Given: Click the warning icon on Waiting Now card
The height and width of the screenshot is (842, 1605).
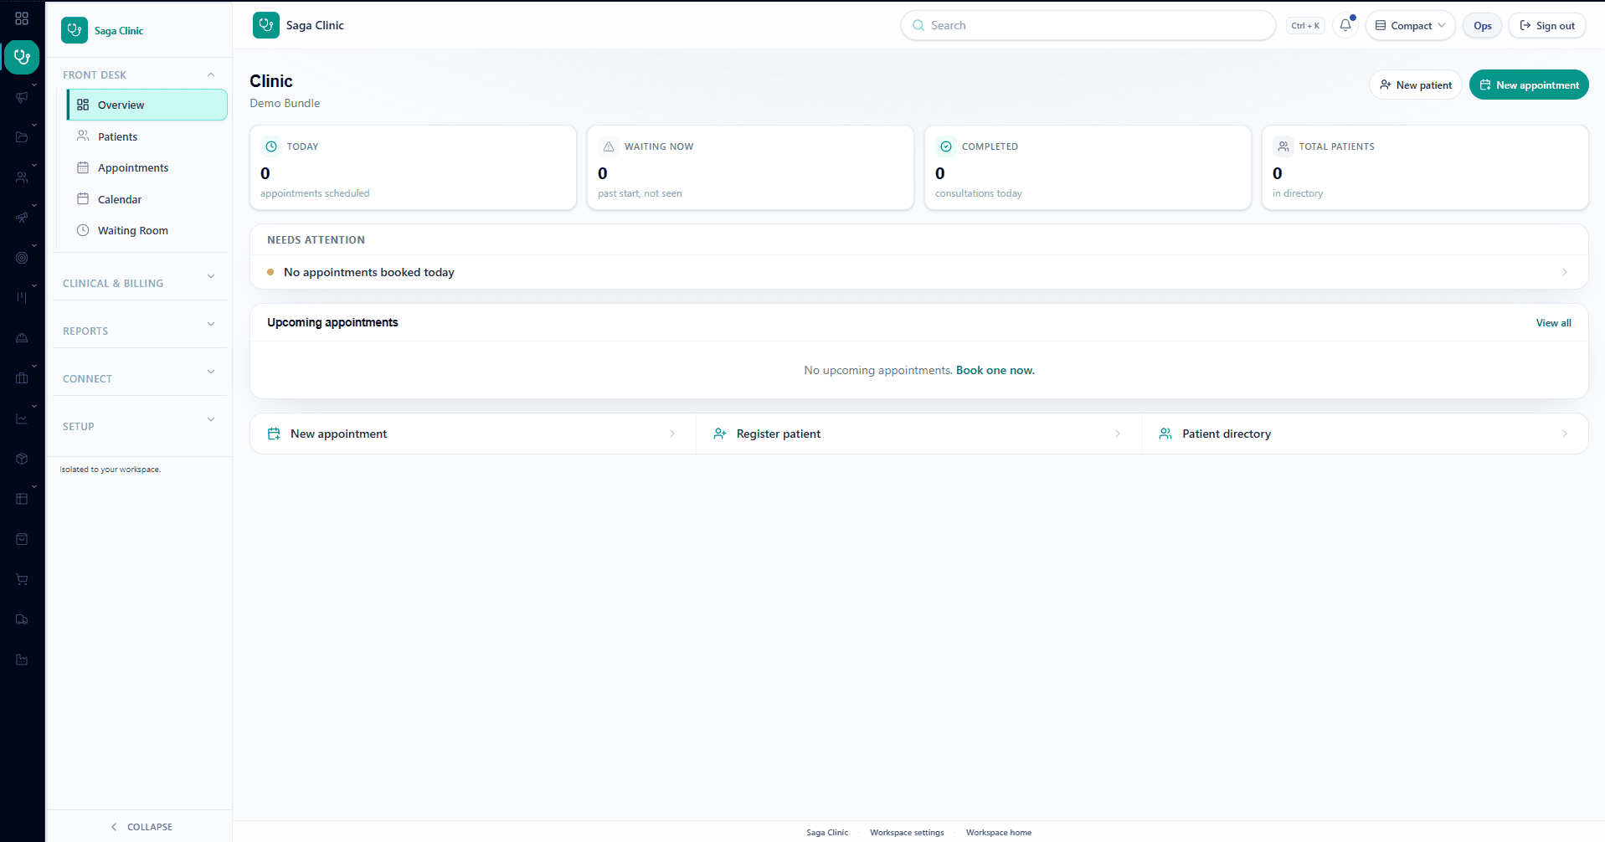Looking at the screenshot, I should [x=609, y=146].
